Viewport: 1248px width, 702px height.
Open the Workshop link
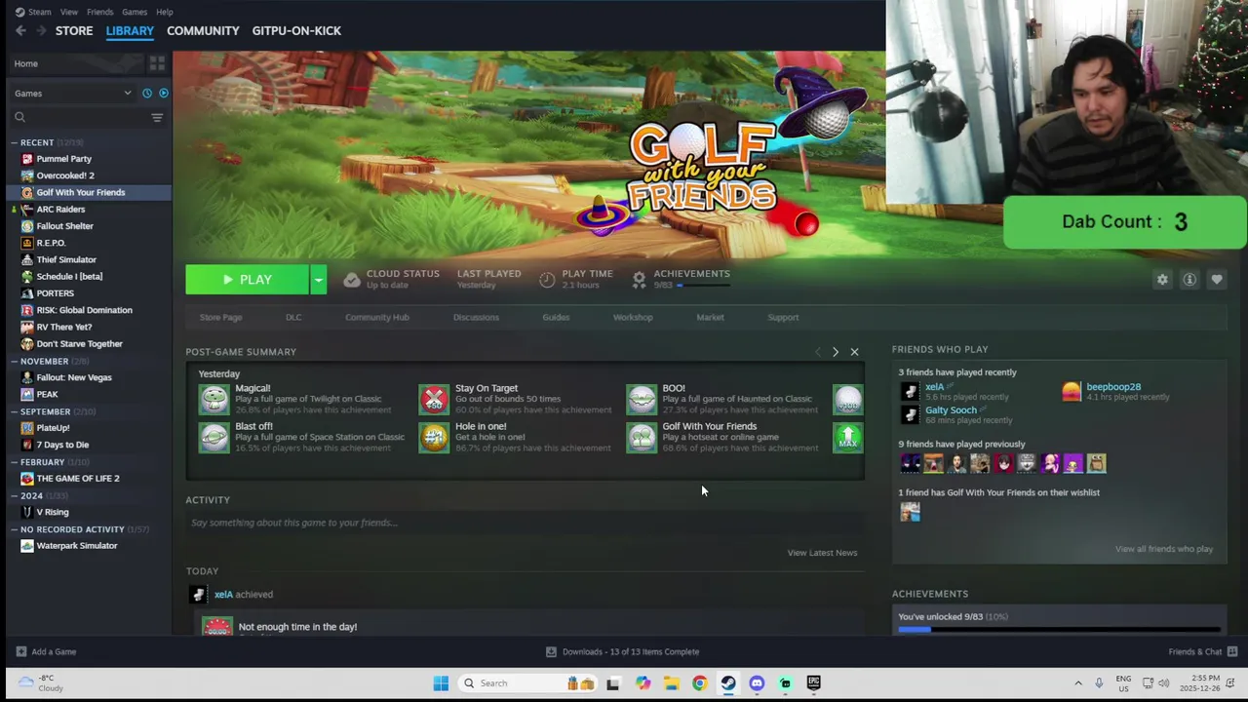tap(633, 317)
